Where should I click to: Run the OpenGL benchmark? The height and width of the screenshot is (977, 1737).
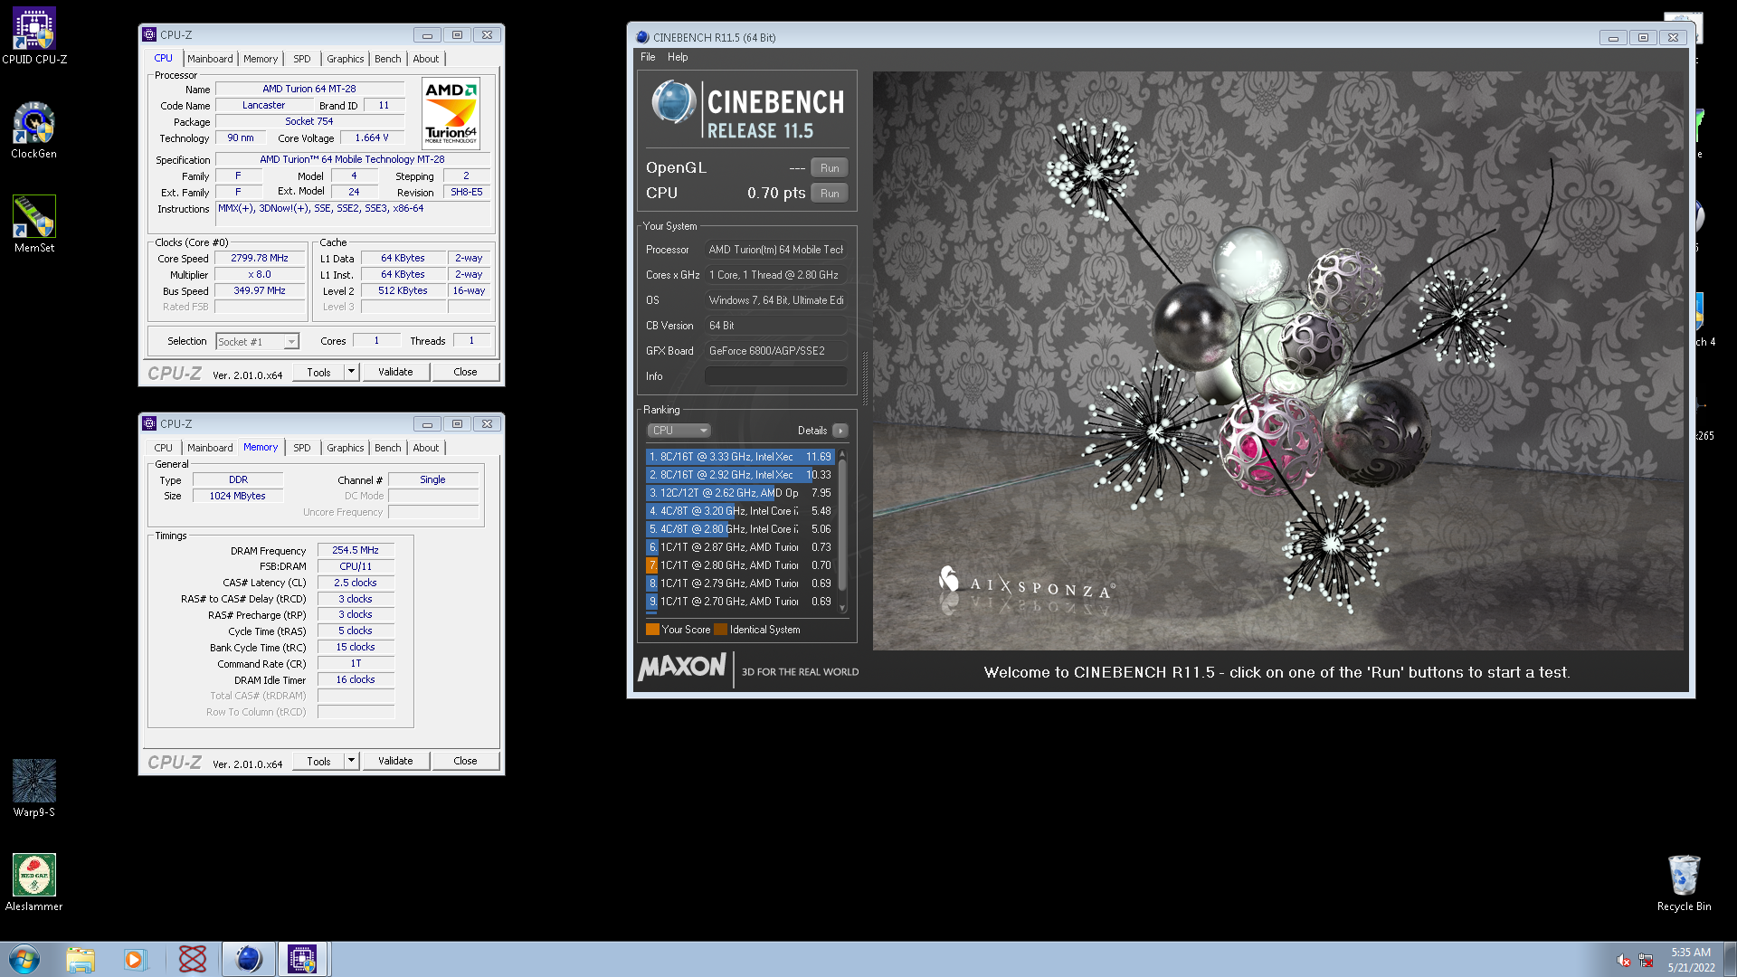point(829,168)
